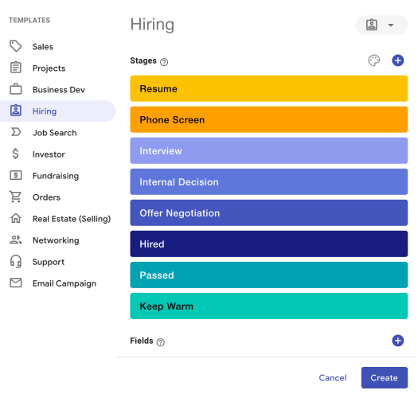Select the Orders shopping cart icon
Image resolution: width=418 pixels, height=398 pixels.
pyautogui.click(x=16, y=197)
